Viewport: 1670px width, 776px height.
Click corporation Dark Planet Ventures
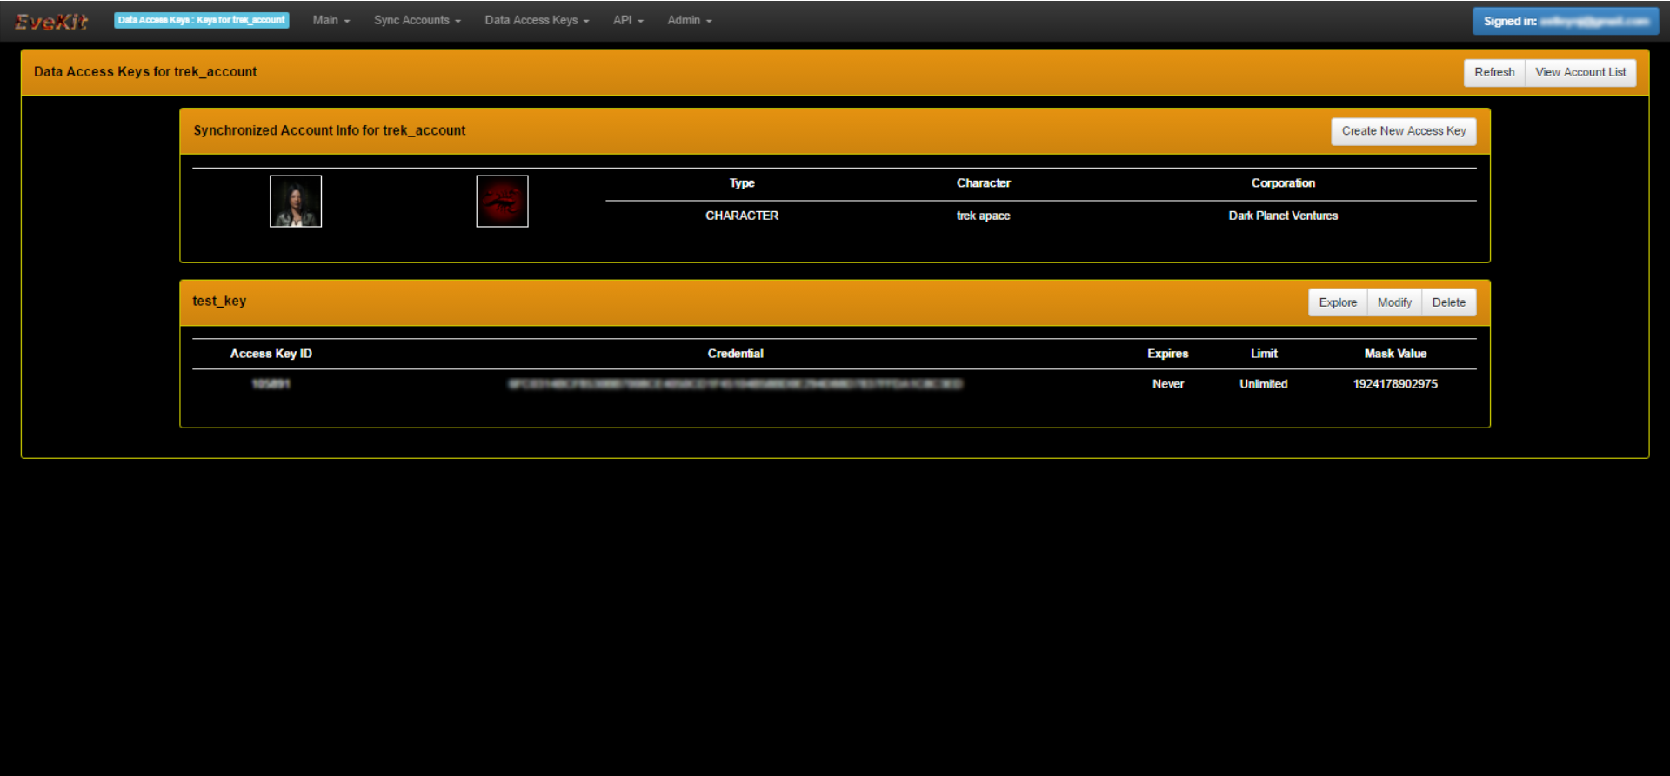tap(1283, 216)
